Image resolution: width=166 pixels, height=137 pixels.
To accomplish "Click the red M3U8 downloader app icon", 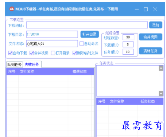I will click(x=12, y=9).
